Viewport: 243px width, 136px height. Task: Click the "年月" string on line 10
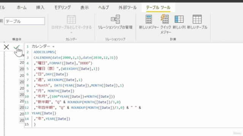41,96
